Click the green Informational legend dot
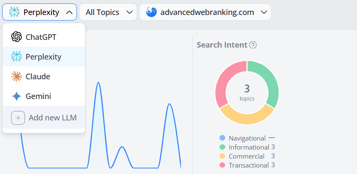 pyautogui.click(x=222, y=147)
